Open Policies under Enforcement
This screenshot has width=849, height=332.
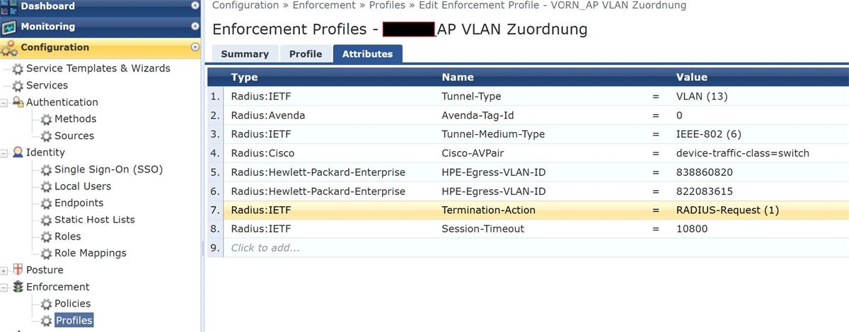tap(72, 304)
